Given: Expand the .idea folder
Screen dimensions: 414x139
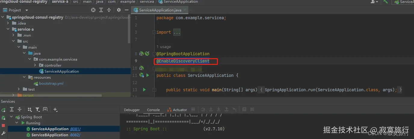Looking at the screenshot, I should (8, 23).
